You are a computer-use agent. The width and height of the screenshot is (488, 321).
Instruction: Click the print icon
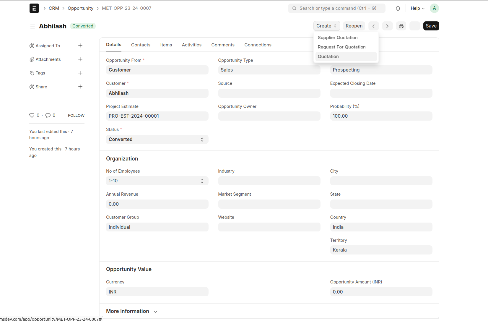(401, 26)
